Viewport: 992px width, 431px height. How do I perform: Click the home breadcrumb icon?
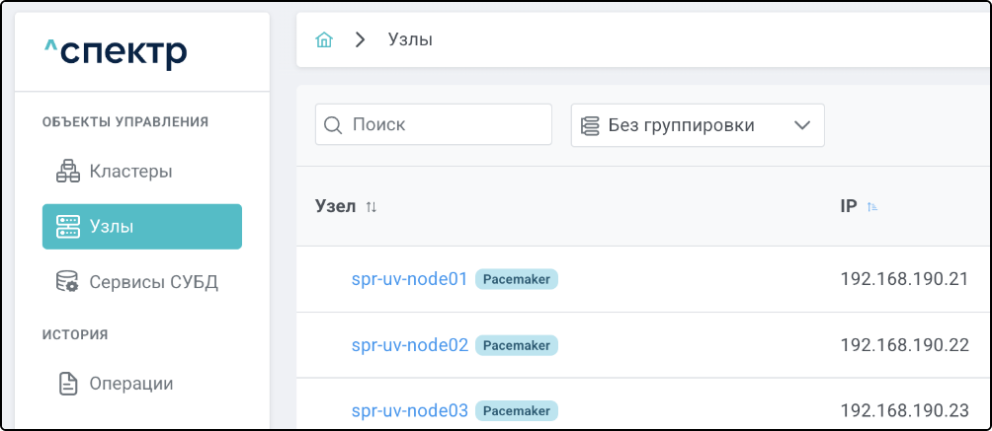323,39
